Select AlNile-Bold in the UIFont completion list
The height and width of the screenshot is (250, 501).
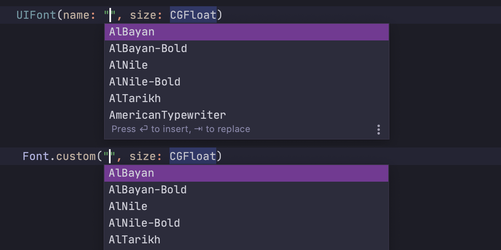pos(145,82)
